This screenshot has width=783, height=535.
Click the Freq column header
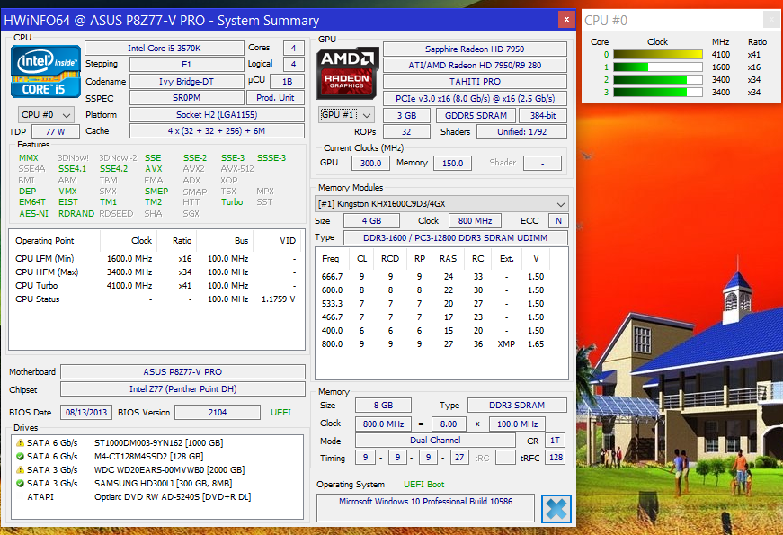(331, 259)
